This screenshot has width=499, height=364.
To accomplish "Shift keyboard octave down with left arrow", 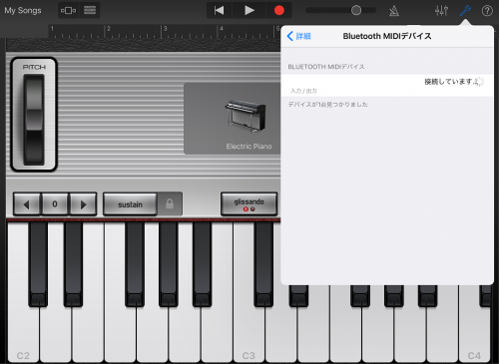I will 27,204.
